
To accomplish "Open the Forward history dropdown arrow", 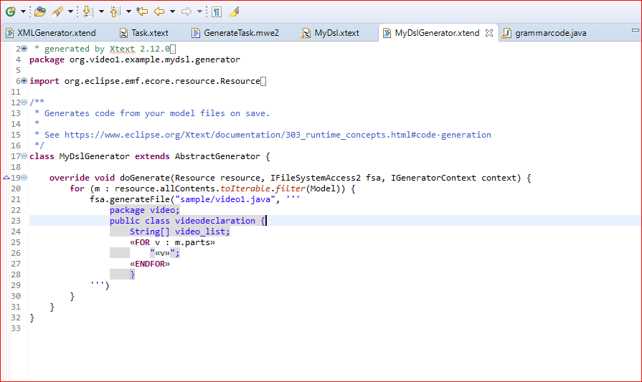I will click(x=199, y=11).
